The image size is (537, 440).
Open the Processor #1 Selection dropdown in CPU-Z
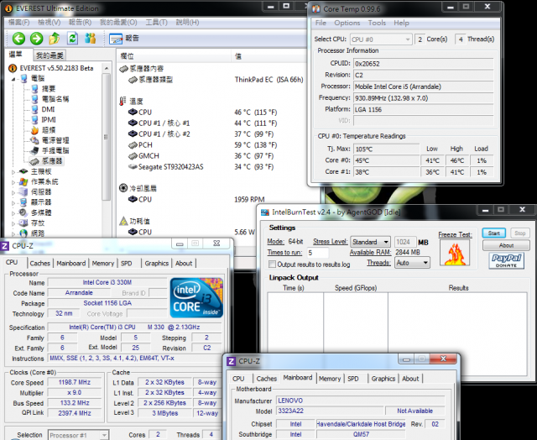pos(78,435)
